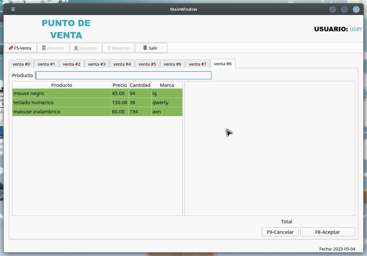
Task: Click the PUNTO DE VENTA title
Action: pos(66,29)
